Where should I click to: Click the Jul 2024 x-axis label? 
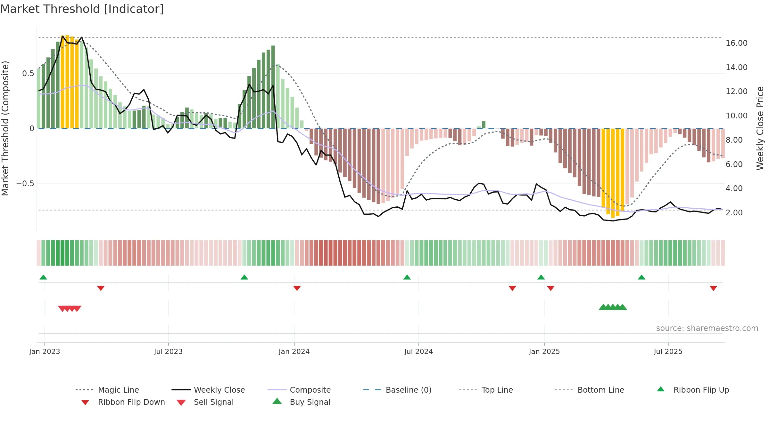click(x=418, y=352)
